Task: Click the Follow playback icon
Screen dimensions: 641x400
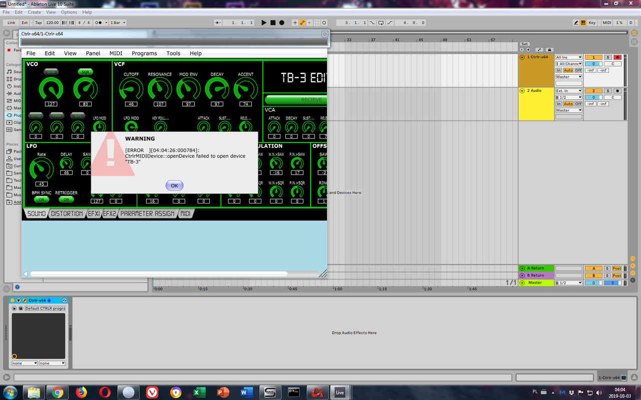Action: (x=218, y=22)
